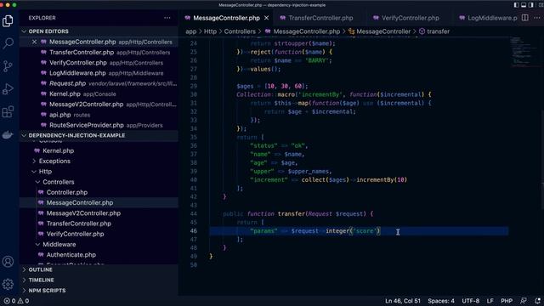
Task: Toggle bottom panel layout icon
Action: (x=524, y=5)
